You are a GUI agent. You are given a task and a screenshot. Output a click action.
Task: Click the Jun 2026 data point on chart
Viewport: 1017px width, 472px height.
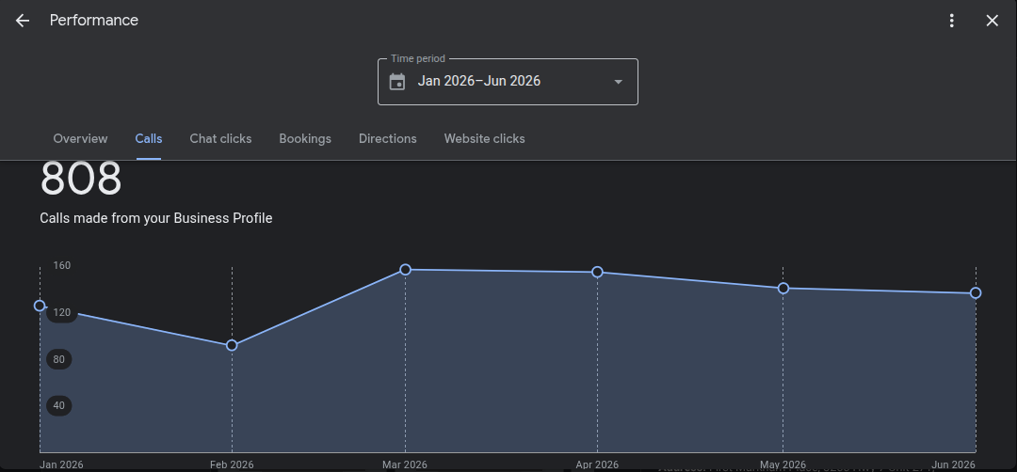(976, 292)
